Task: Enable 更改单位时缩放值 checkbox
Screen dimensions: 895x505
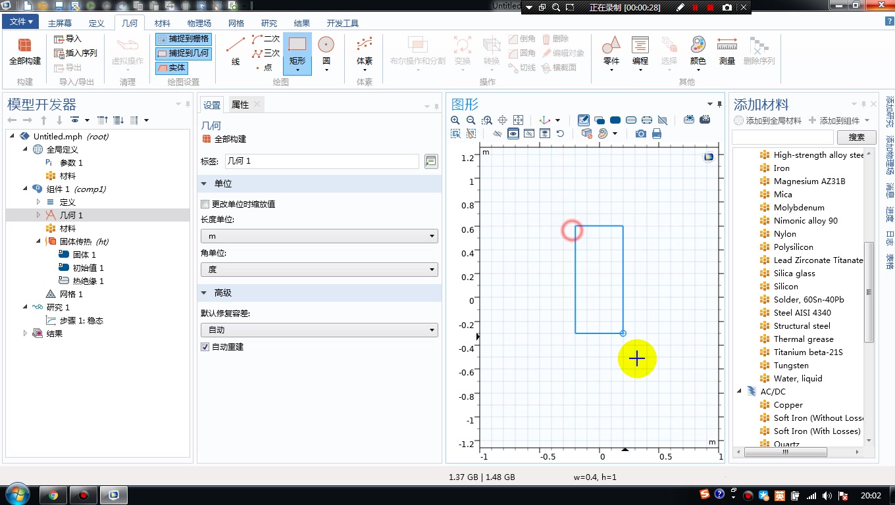Action: click(x=205, y=204)
